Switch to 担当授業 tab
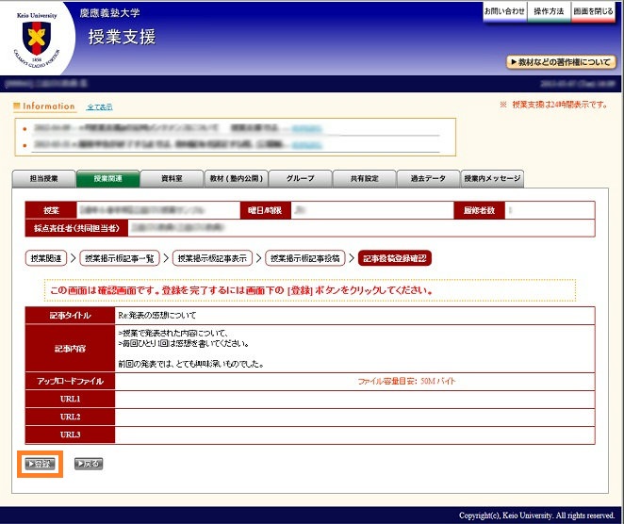624x524 pixels. [44, 178]
